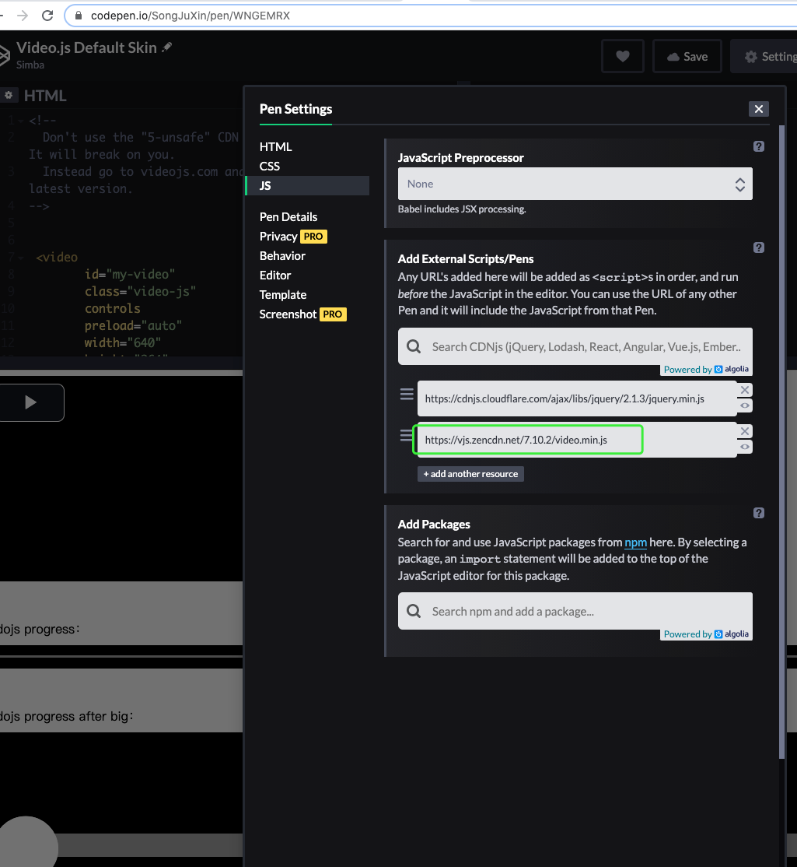Viewport: 797px width, 867px height.
Task: Click the address bar URL
Action: (190, 16)
